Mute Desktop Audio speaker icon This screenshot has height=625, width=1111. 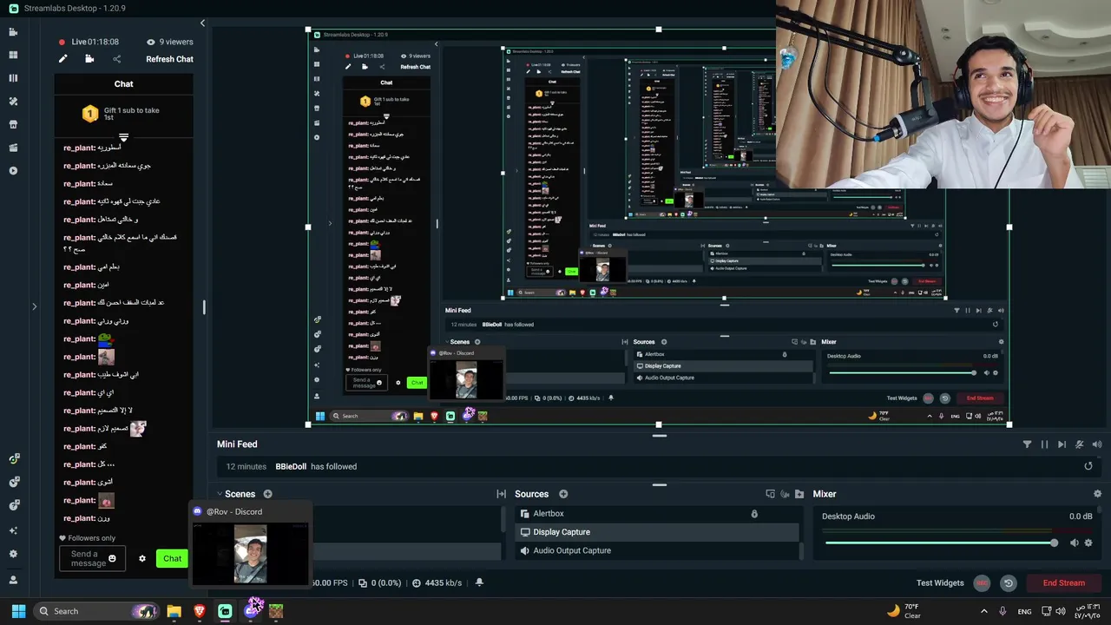point(1074,543)
